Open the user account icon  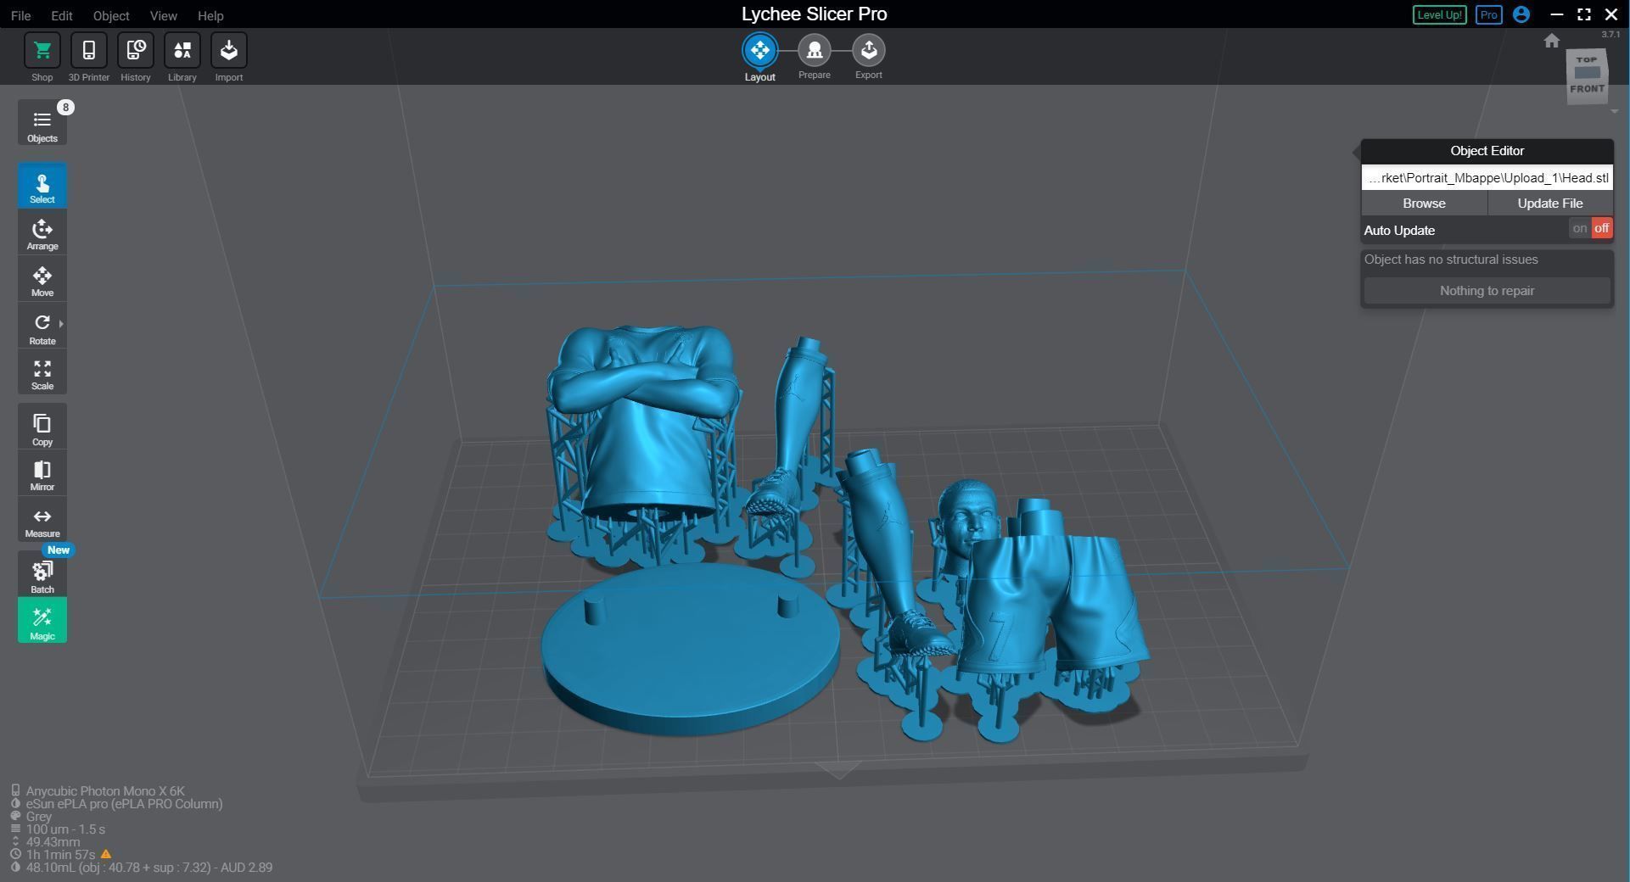pyautogui.click(x=1521, y=14)
